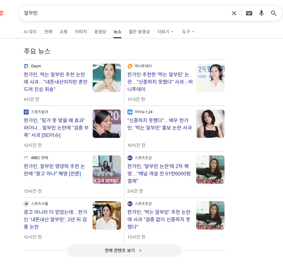Click the '전체 콘텐츠 보기' button

(x=124, y=251)
